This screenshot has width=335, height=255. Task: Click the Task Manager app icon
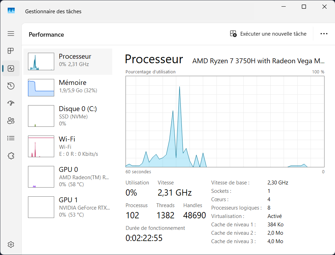(x=11, y=10)
